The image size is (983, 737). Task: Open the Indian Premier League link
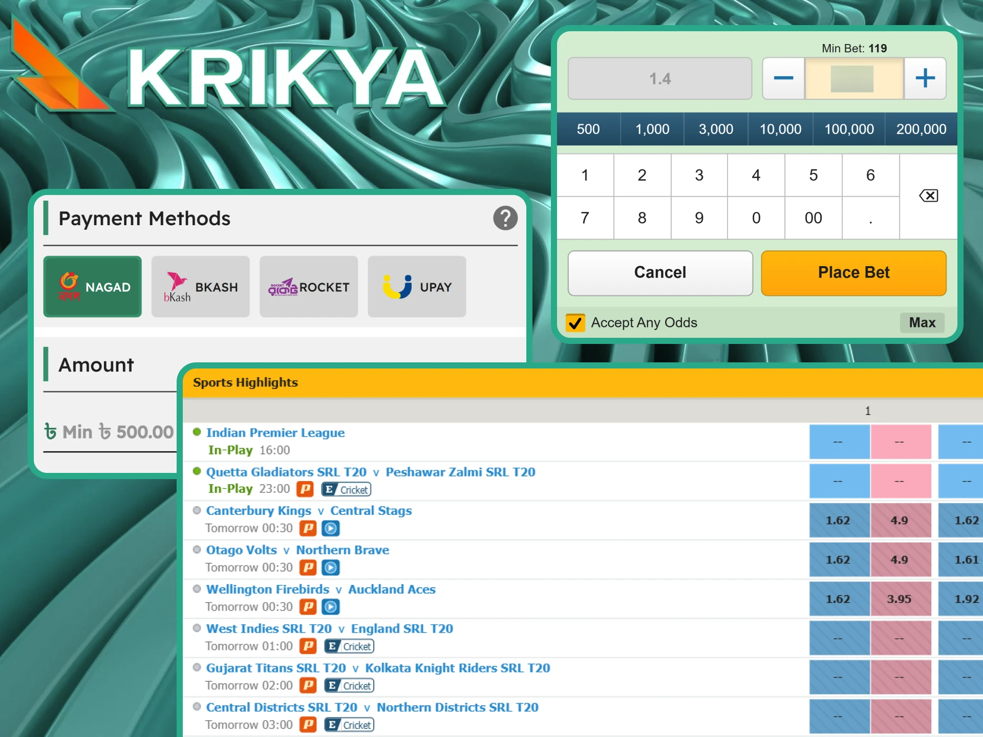click(275, 432)
